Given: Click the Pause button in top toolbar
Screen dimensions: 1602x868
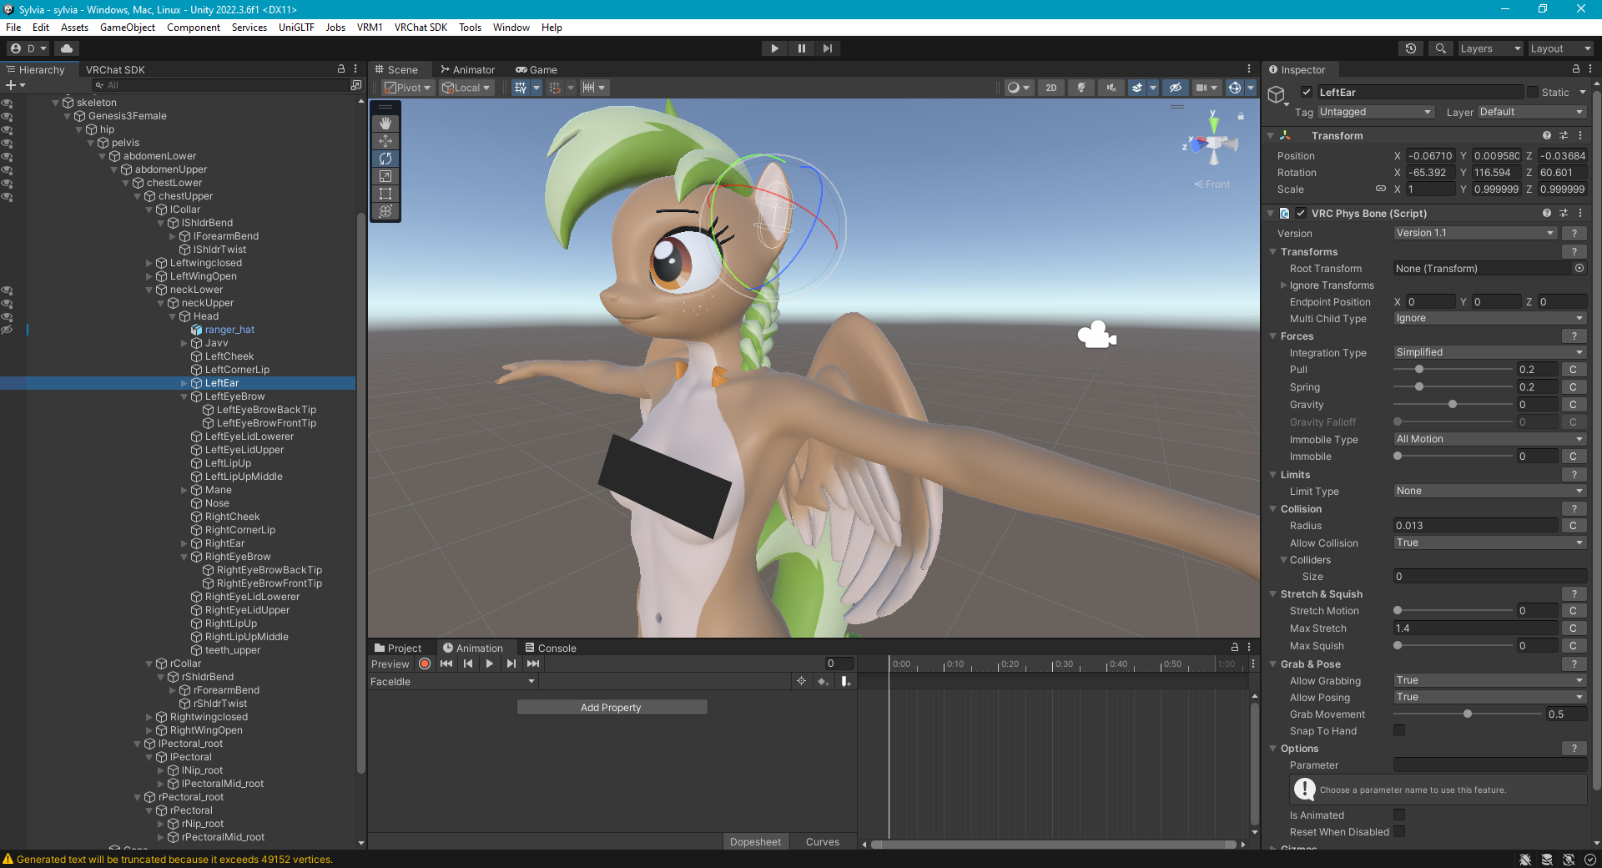Looking at the screenshot, I should click(801, 48).
